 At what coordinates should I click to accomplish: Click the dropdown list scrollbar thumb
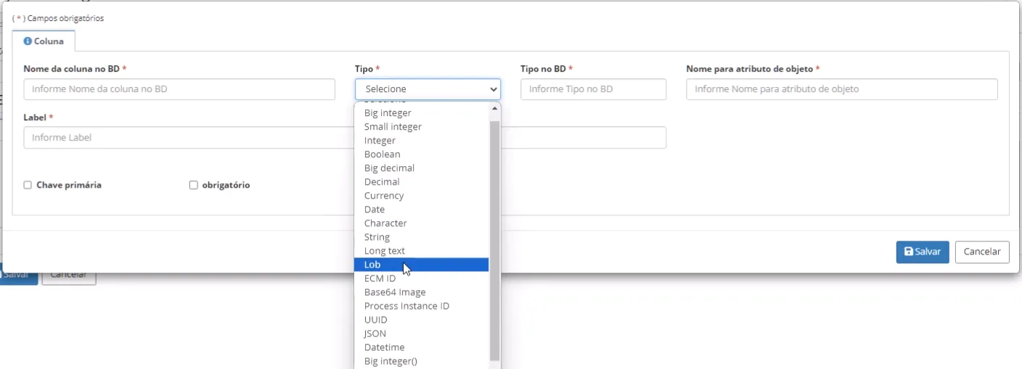[495, 241]
